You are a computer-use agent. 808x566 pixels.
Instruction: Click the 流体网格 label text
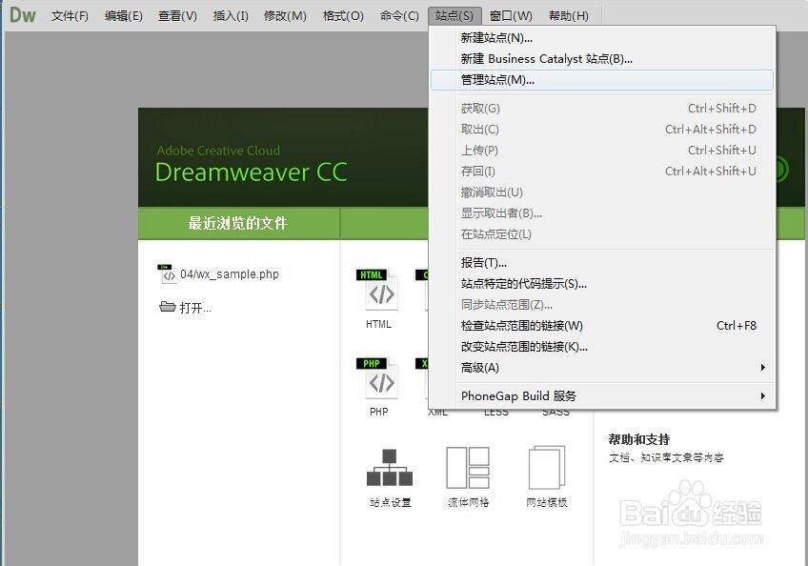point(469,502)
